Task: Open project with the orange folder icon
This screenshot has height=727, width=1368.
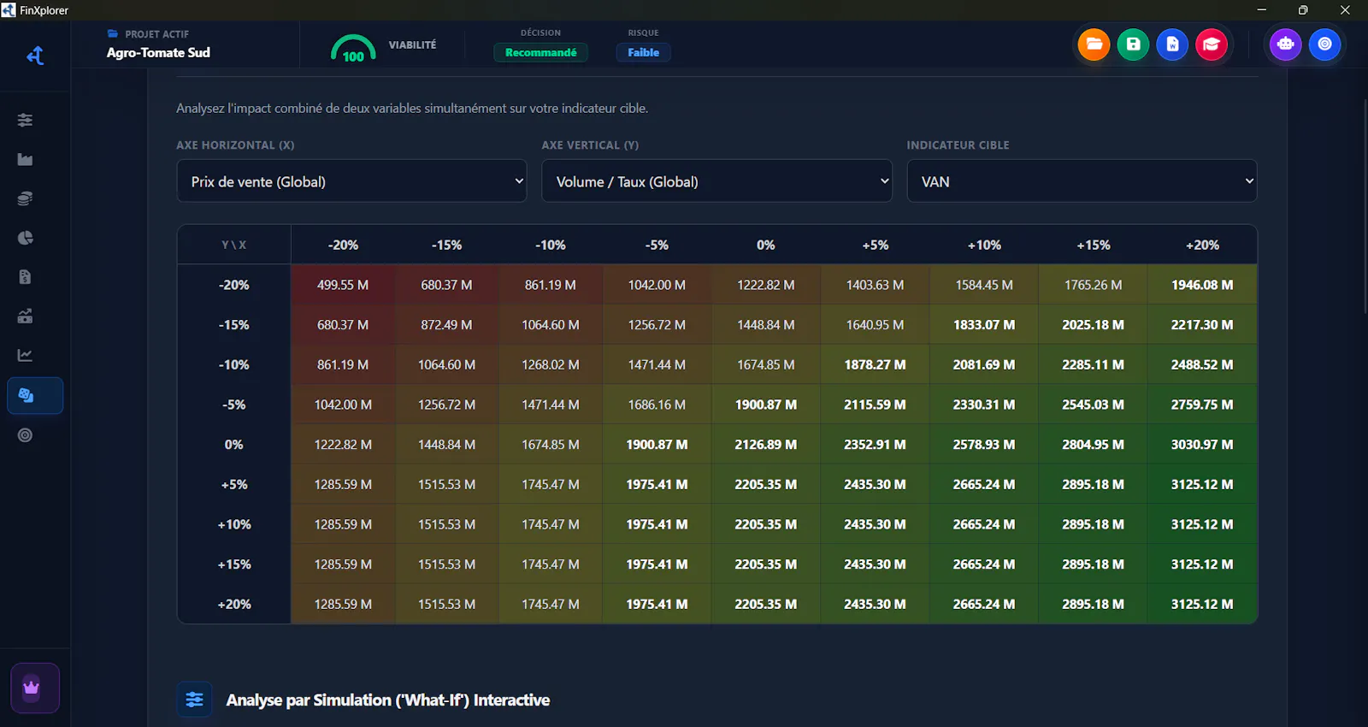Action: click(1094, 44)
